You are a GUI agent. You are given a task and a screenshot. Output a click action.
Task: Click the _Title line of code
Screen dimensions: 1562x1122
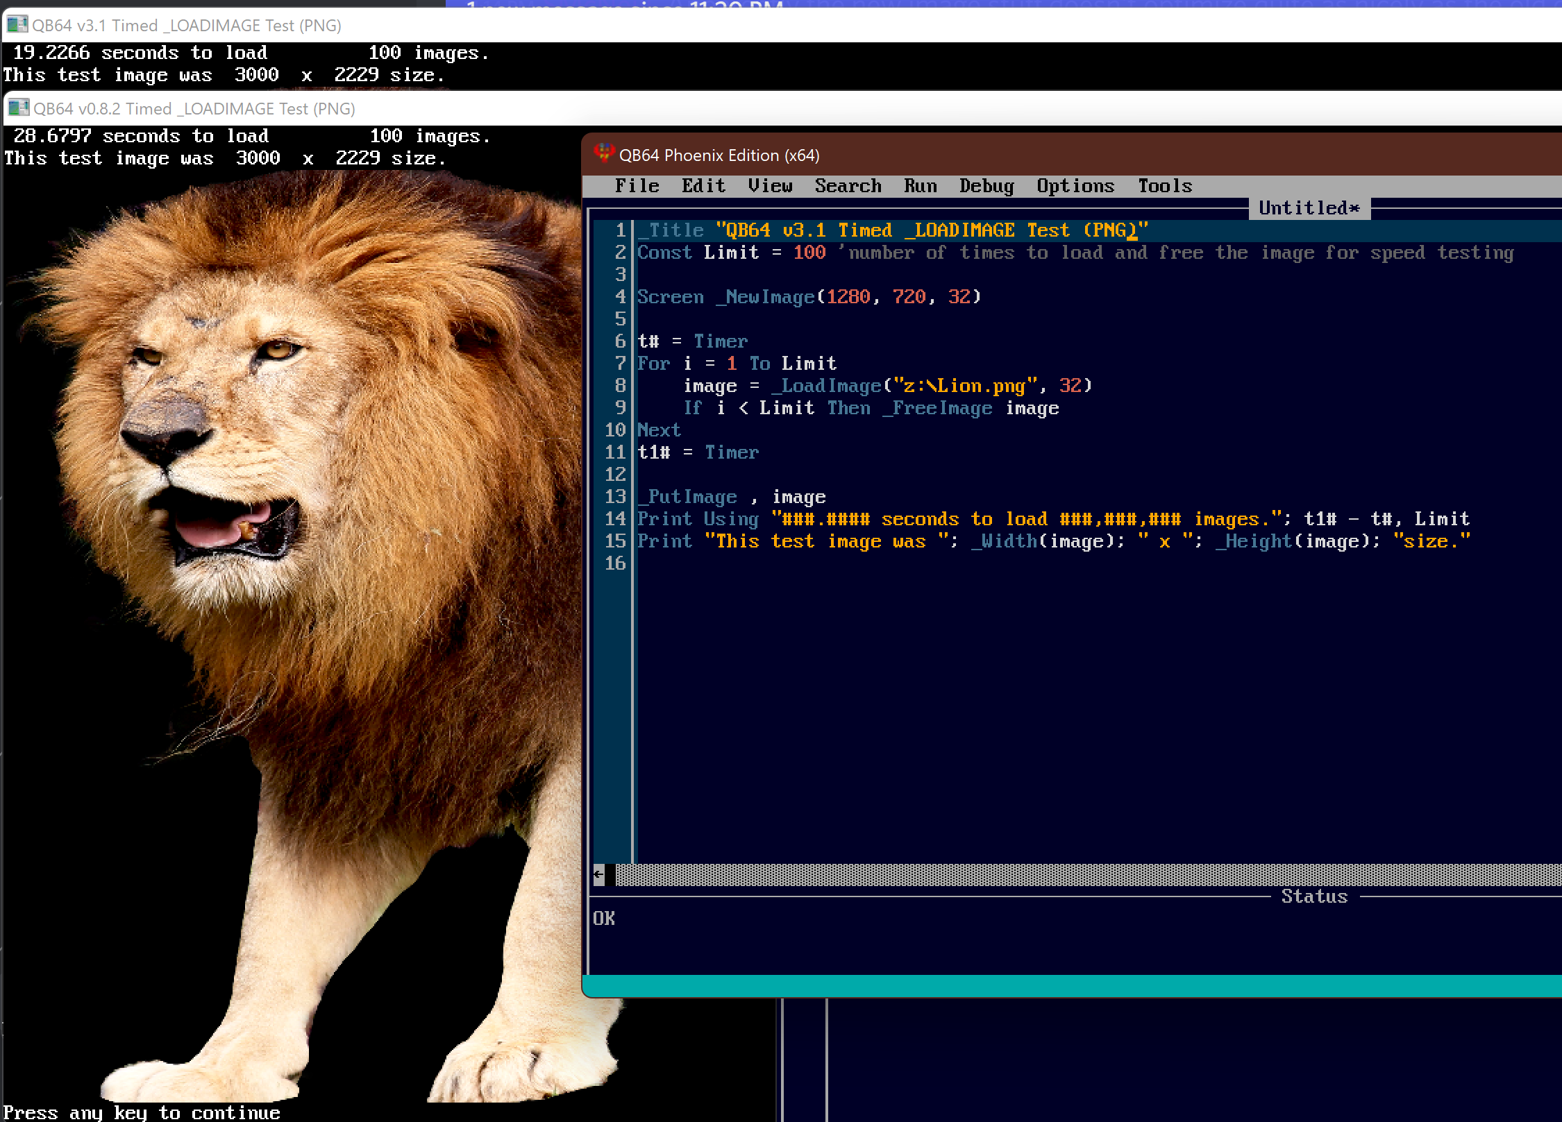click(x=893, y=230)
